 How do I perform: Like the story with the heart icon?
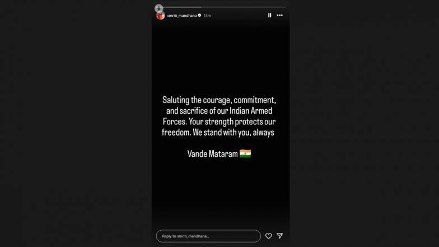pos(269,236)
